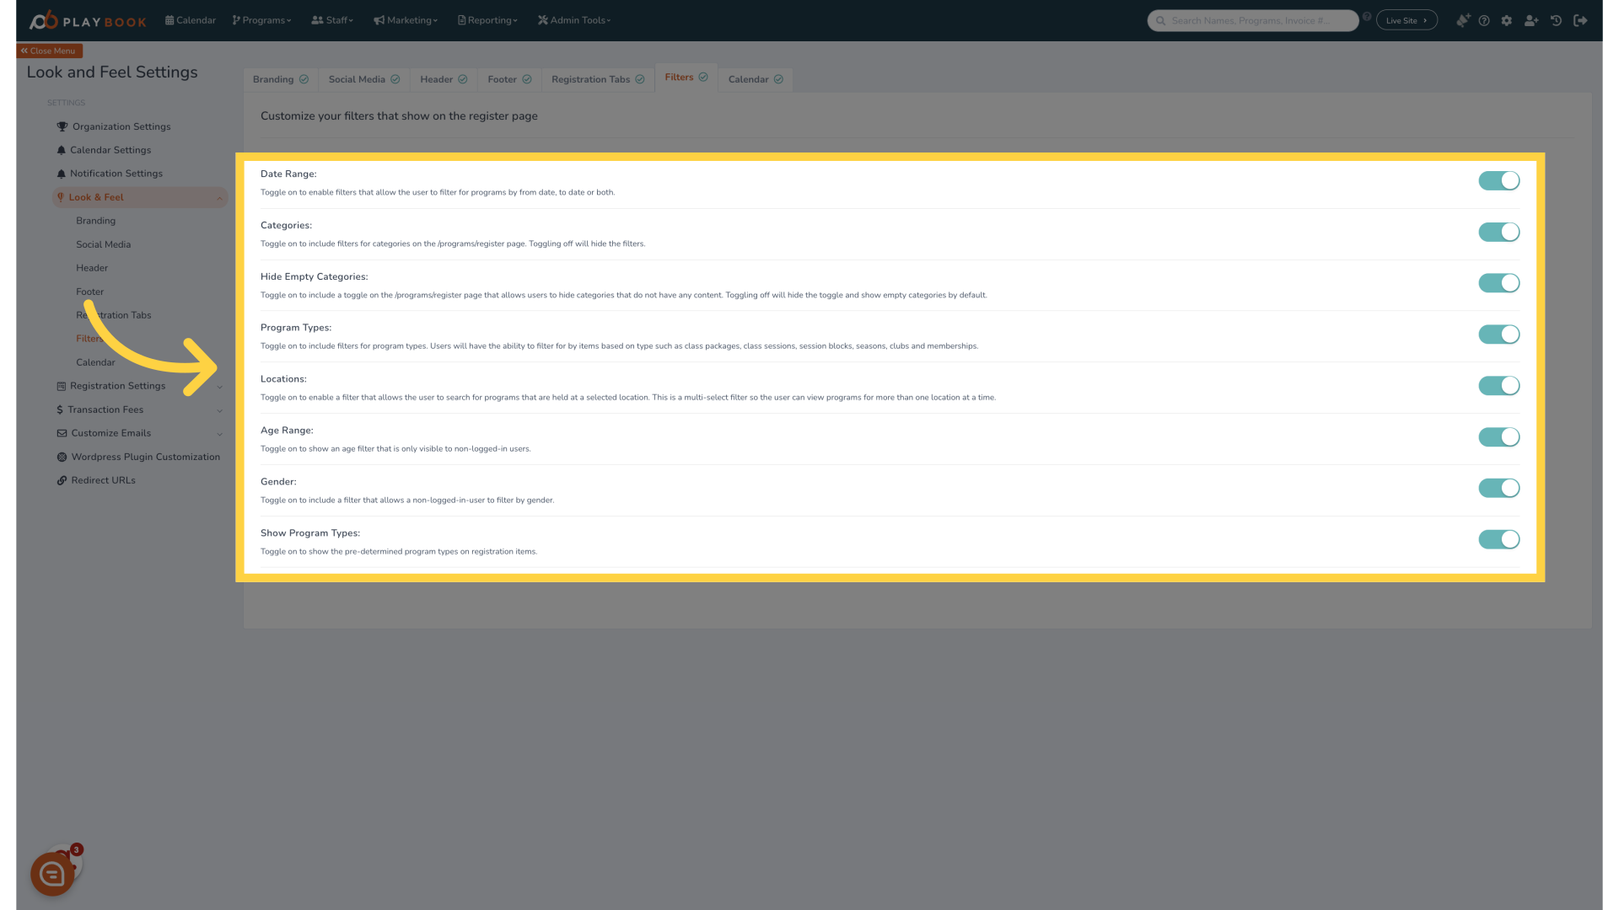1619x910 pixels.
Task: Click the search input field
Action: 1253,20
